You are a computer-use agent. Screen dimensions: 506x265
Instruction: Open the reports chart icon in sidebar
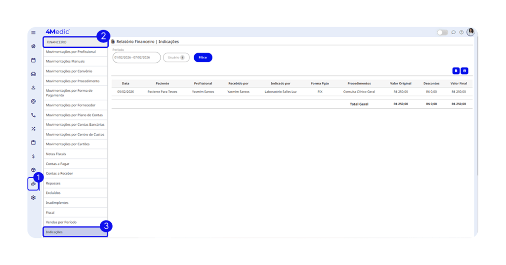tap(33, 184)
